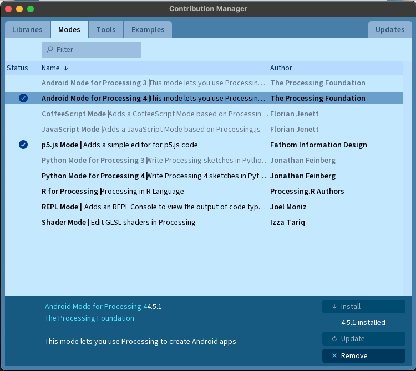Sort by the Name column header
Viewport: 416px width, 371px height.
[x=50, y=68]
